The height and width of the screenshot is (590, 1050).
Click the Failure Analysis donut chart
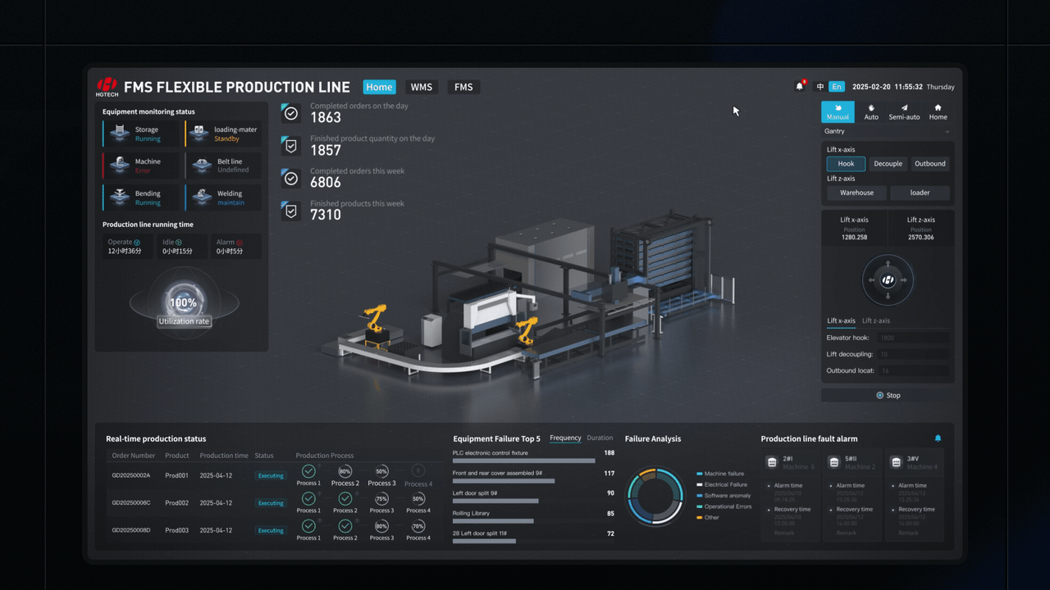(655, 496)
